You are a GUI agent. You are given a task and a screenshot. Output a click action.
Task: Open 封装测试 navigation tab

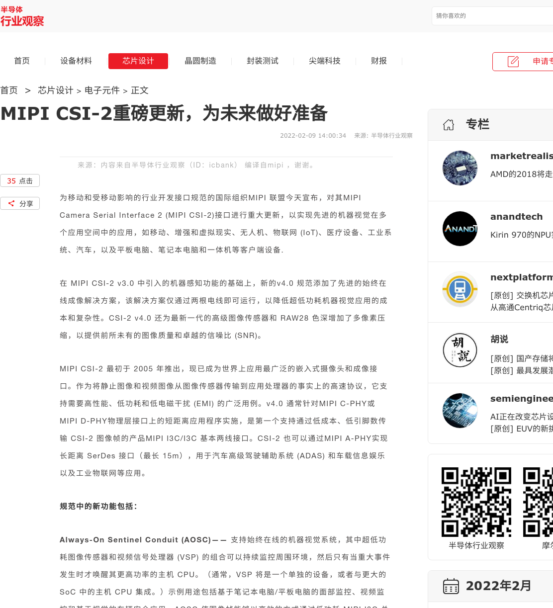pyautogui.click(x=263, y=61)
